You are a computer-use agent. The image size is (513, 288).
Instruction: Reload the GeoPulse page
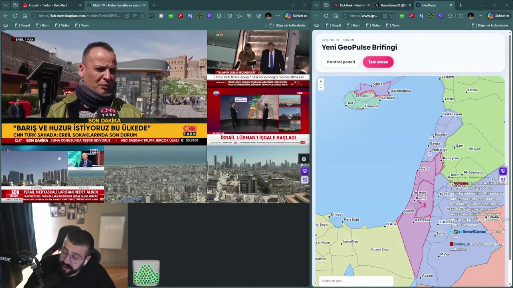point(326,16)
